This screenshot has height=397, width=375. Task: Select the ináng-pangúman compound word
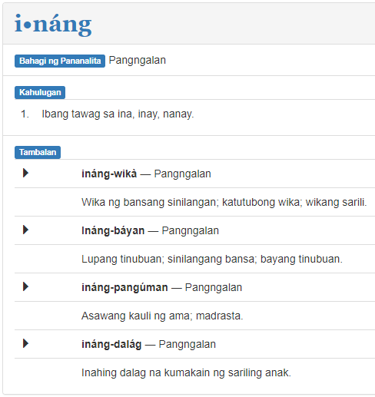(x=124, y=287)
